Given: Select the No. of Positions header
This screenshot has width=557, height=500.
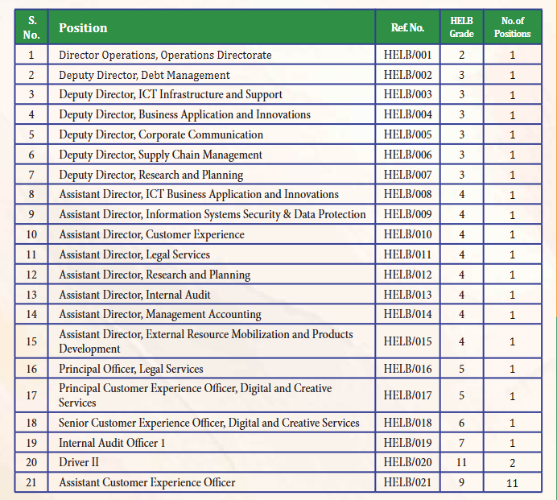Looking at the screenshot, I should point(512,27).
